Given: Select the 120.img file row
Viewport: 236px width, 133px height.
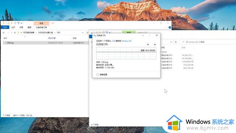Looking at the screenshot, I should [x=46, y=43].
